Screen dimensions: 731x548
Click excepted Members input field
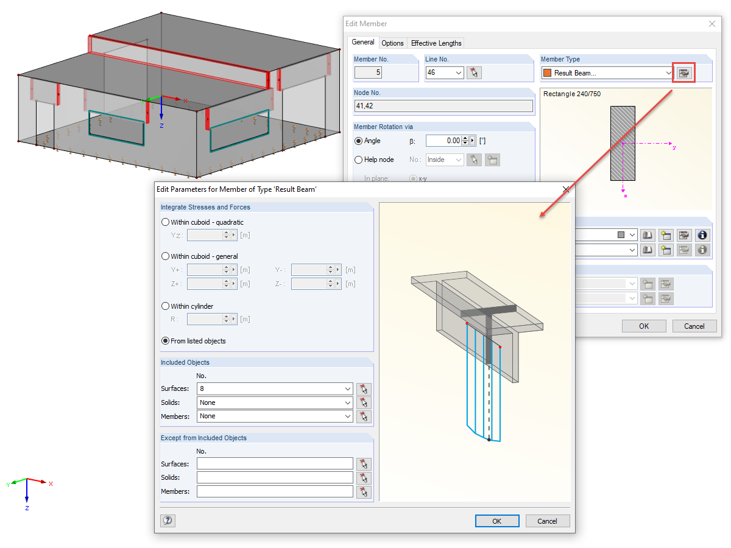275,491
